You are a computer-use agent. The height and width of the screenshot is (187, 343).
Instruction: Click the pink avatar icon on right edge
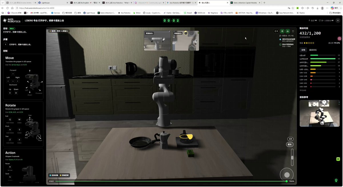(339, 38)
